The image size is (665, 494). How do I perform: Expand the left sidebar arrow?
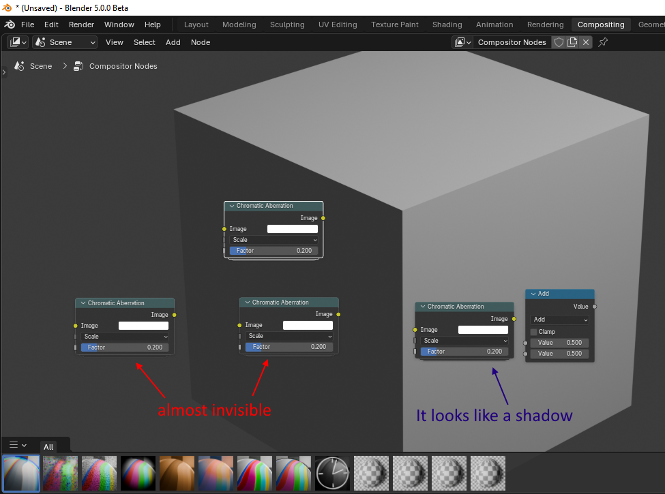point(4,72)
